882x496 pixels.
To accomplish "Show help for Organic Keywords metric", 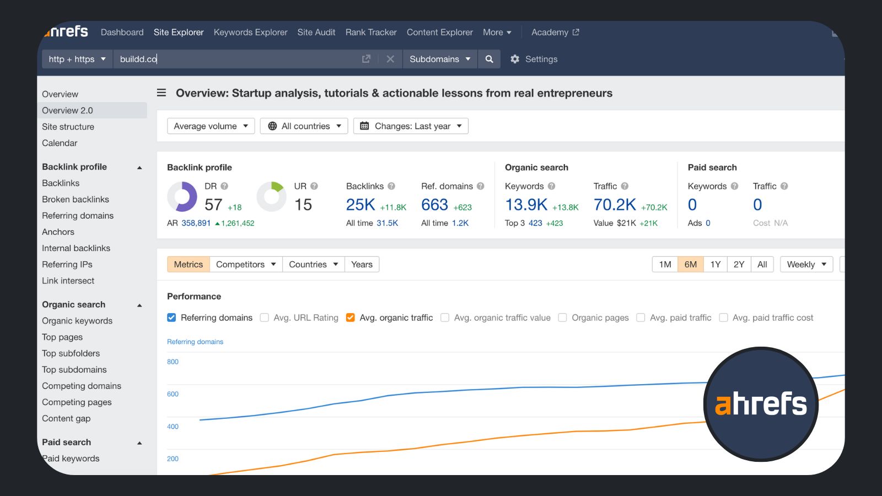I will [552, 186].
